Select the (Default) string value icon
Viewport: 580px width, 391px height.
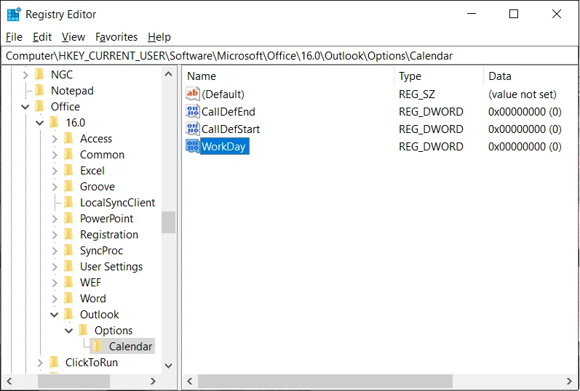click(192, 94)
